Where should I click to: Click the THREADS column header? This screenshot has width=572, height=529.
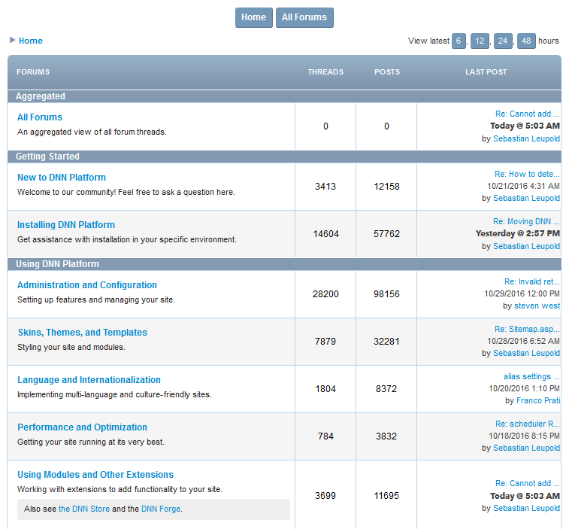(x=325, y=72)
